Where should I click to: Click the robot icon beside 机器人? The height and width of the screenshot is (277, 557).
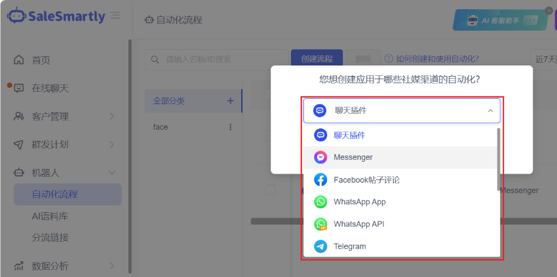(x=18, y=173)
